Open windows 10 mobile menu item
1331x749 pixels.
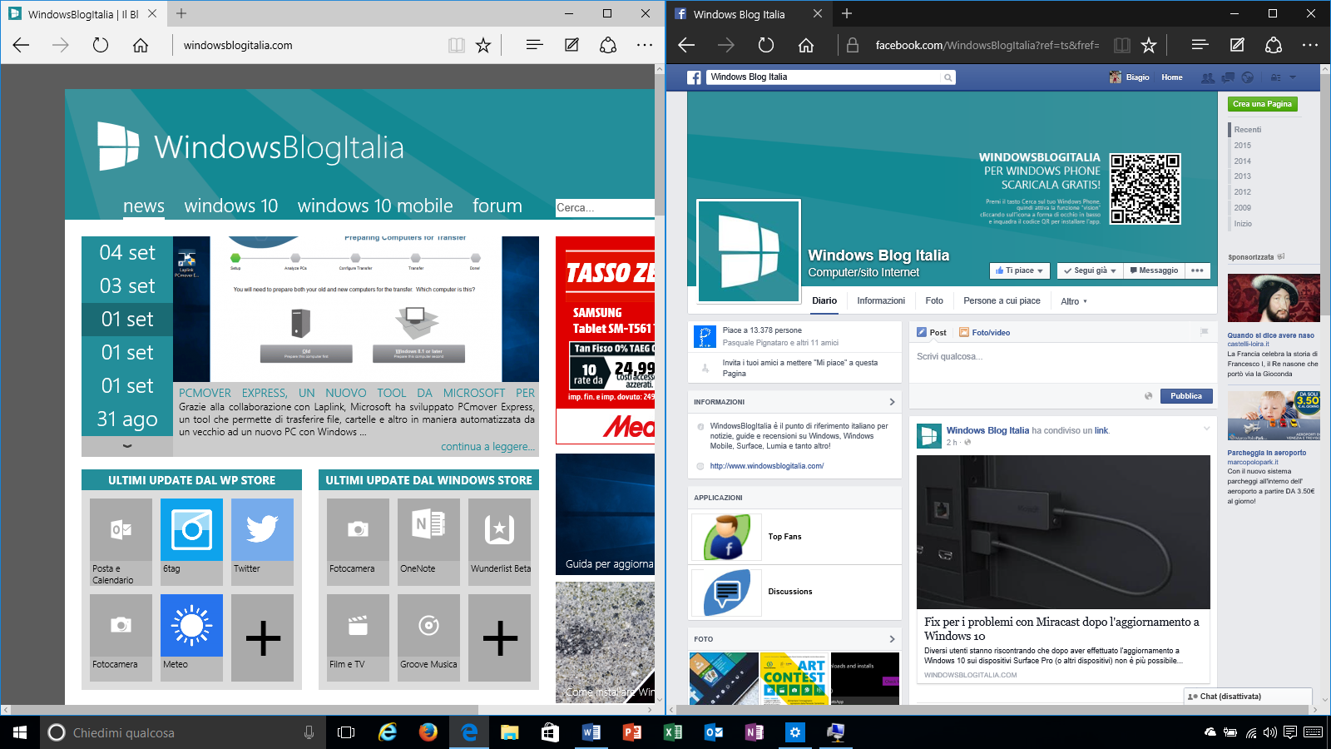[375, 206]
